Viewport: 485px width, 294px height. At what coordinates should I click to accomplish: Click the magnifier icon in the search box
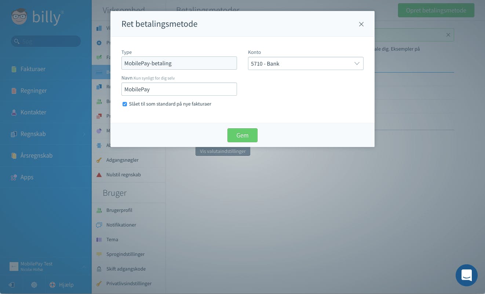coord(17,41)
